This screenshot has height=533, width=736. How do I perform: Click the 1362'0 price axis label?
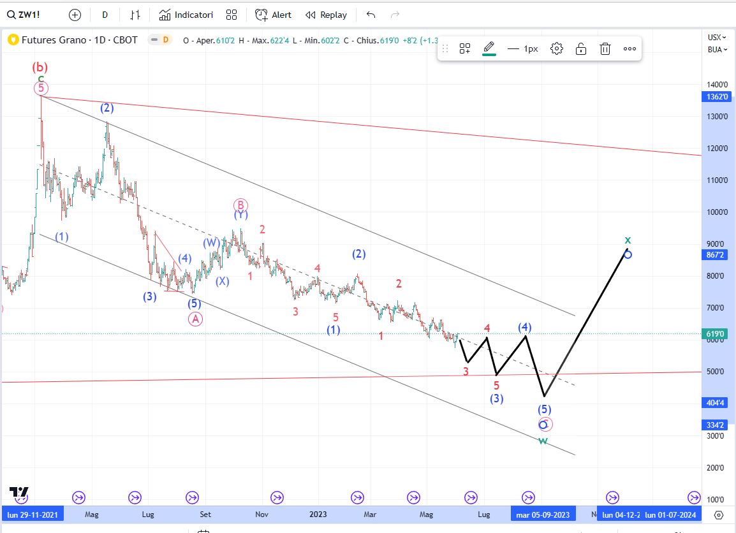point(716,97)
